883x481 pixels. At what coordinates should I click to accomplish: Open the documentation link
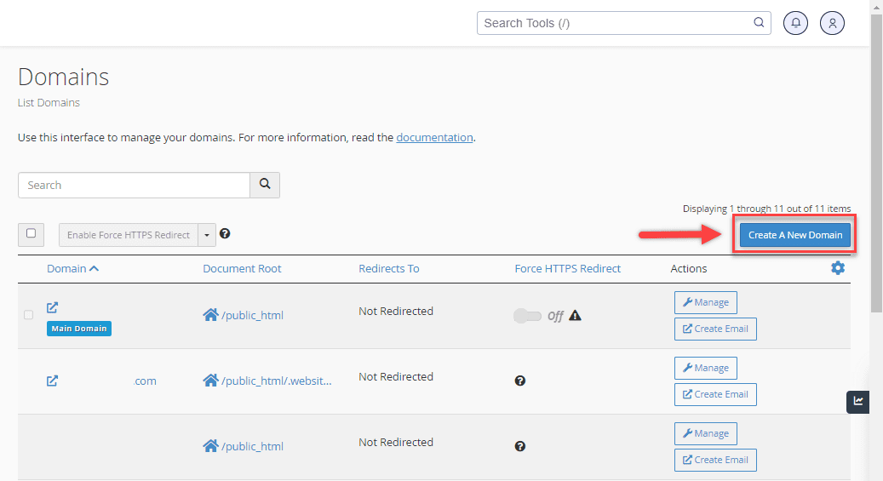click(x=434, y=137)
